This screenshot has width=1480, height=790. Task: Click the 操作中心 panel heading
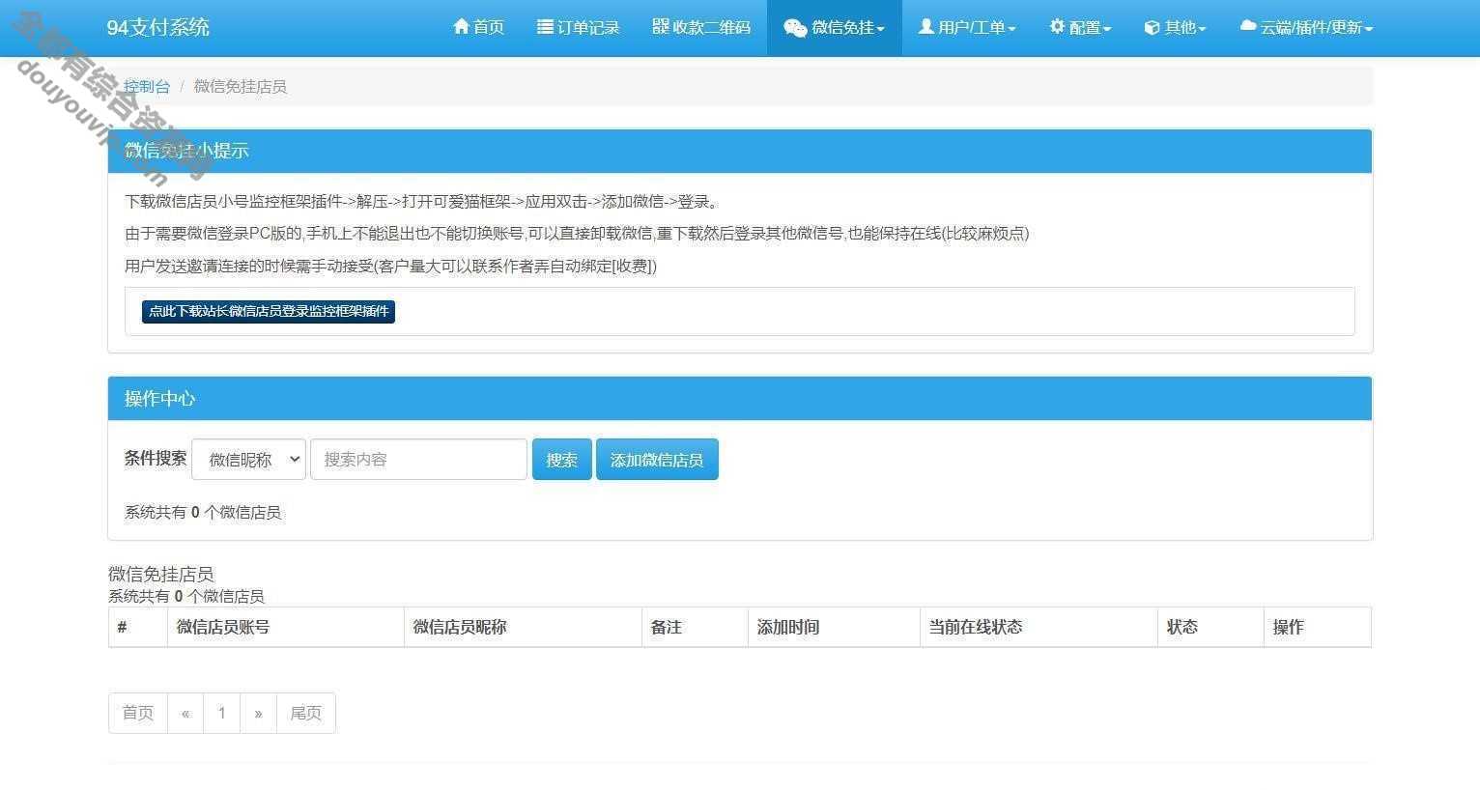[x=740, y=399]
